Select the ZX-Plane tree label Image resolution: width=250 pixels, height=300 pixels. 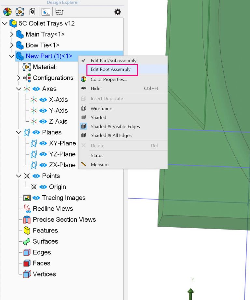pos(62,165)
